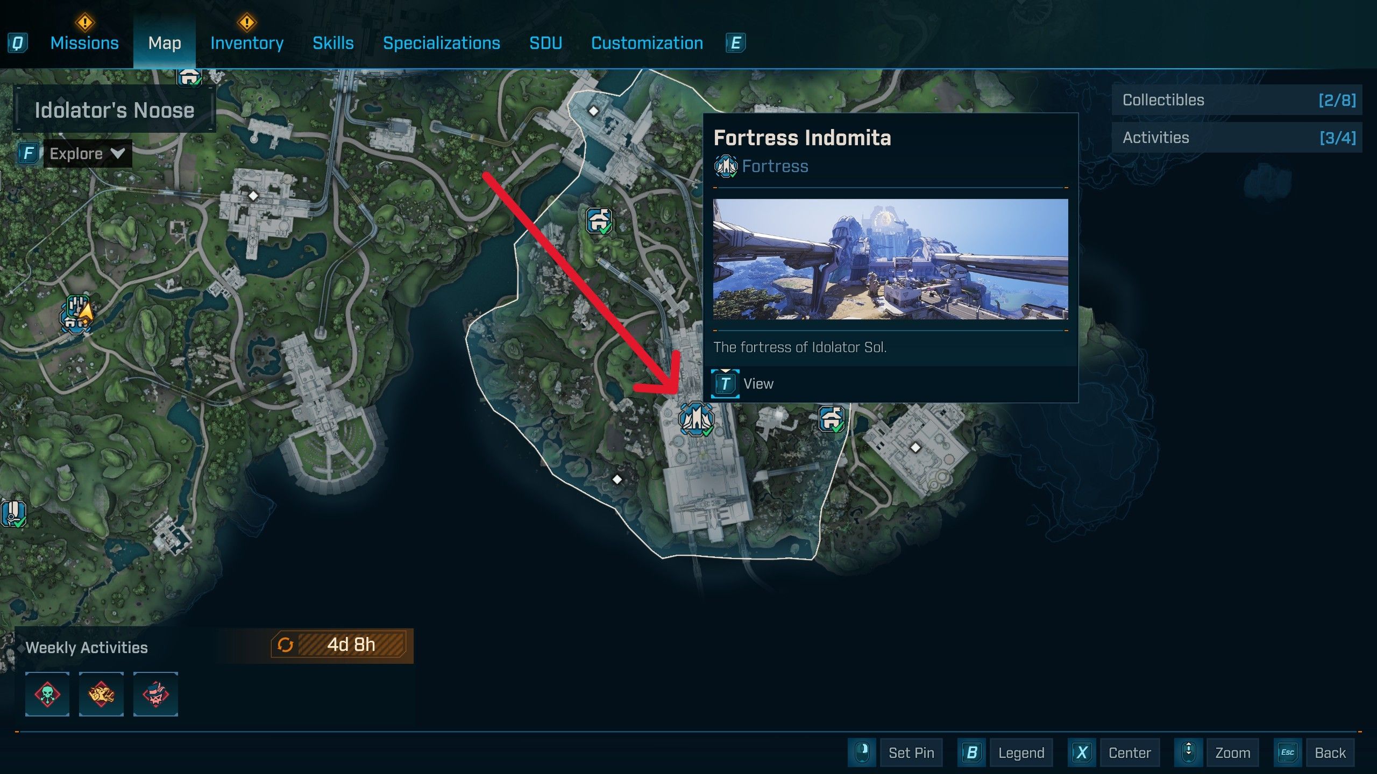Expand the Explore filter dropdown
Viewport: 1377px width, 774px height.
pos(88,154)
